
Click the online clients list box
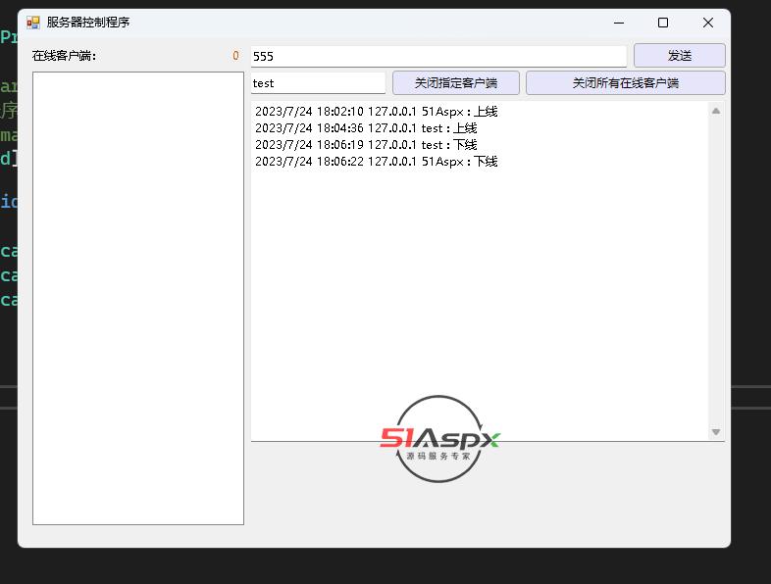138,298
